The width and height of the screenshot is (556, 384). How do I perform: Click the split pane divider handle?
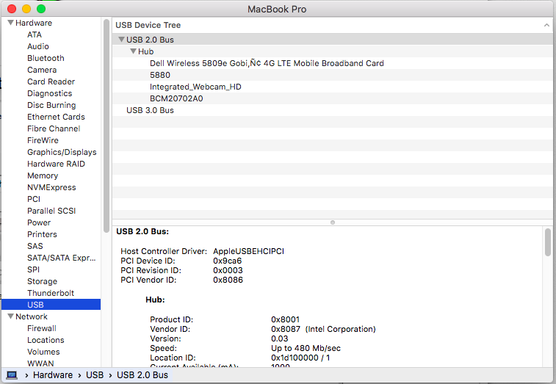tap(333, 222)
